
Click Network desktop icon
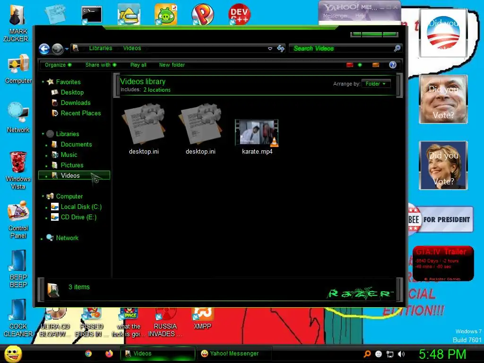click(x=18, y=118)
